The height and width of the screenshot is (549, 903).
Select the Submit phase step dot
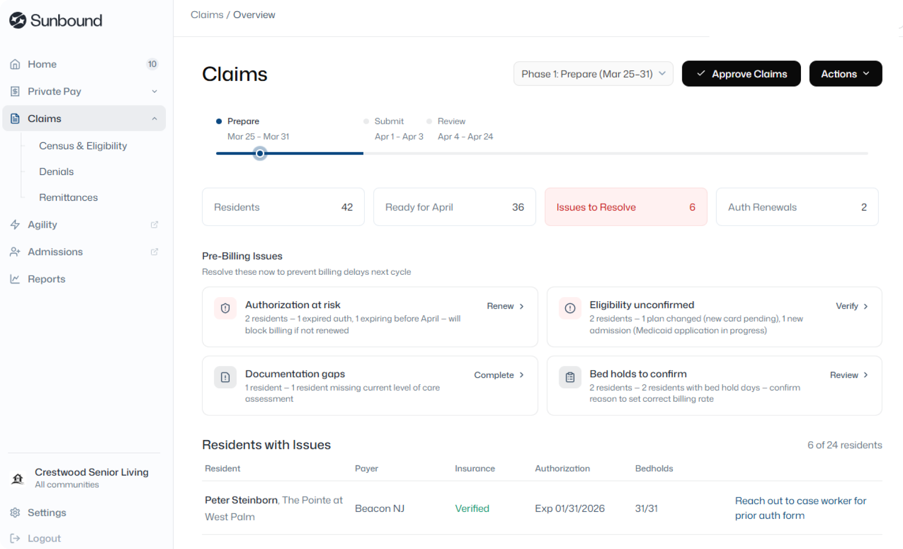point(367,121)
